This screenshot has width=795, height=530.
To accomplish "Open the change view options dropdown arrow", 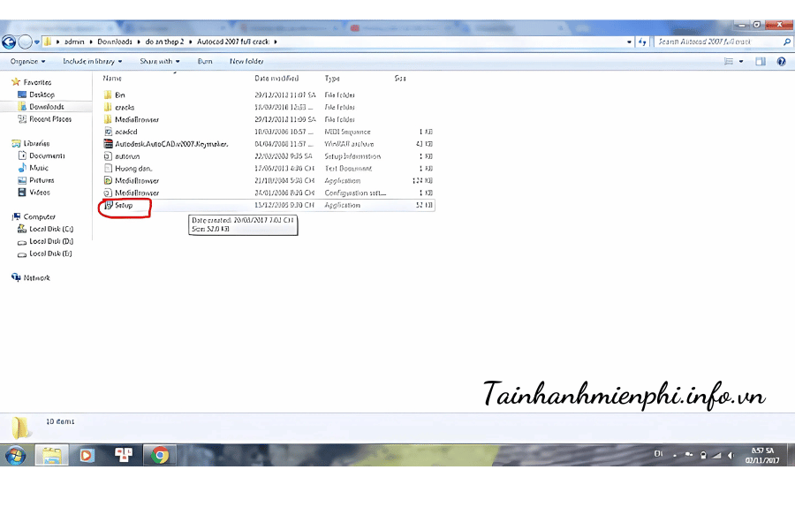I will pos(740,61).
